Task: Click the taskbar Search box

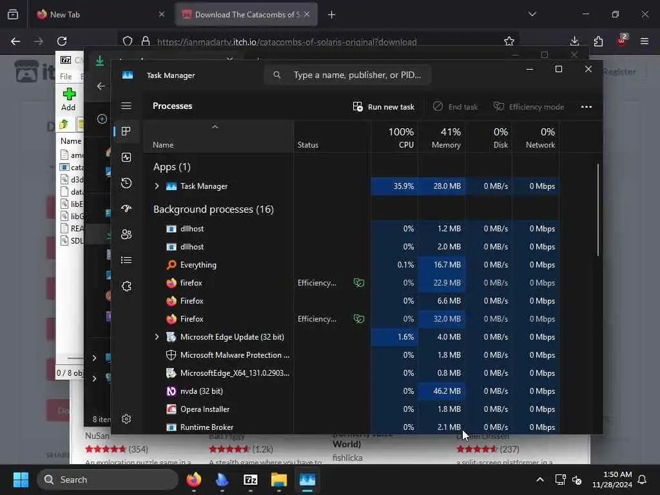Action: pyautogui.click(x=108, y=480)
